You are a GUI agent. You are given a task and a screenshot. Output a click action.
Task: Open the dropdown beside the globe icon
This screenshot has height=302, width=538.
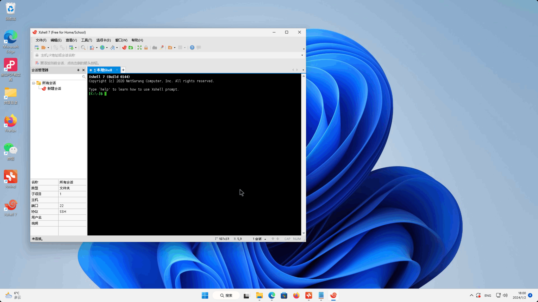pos(107,48)
